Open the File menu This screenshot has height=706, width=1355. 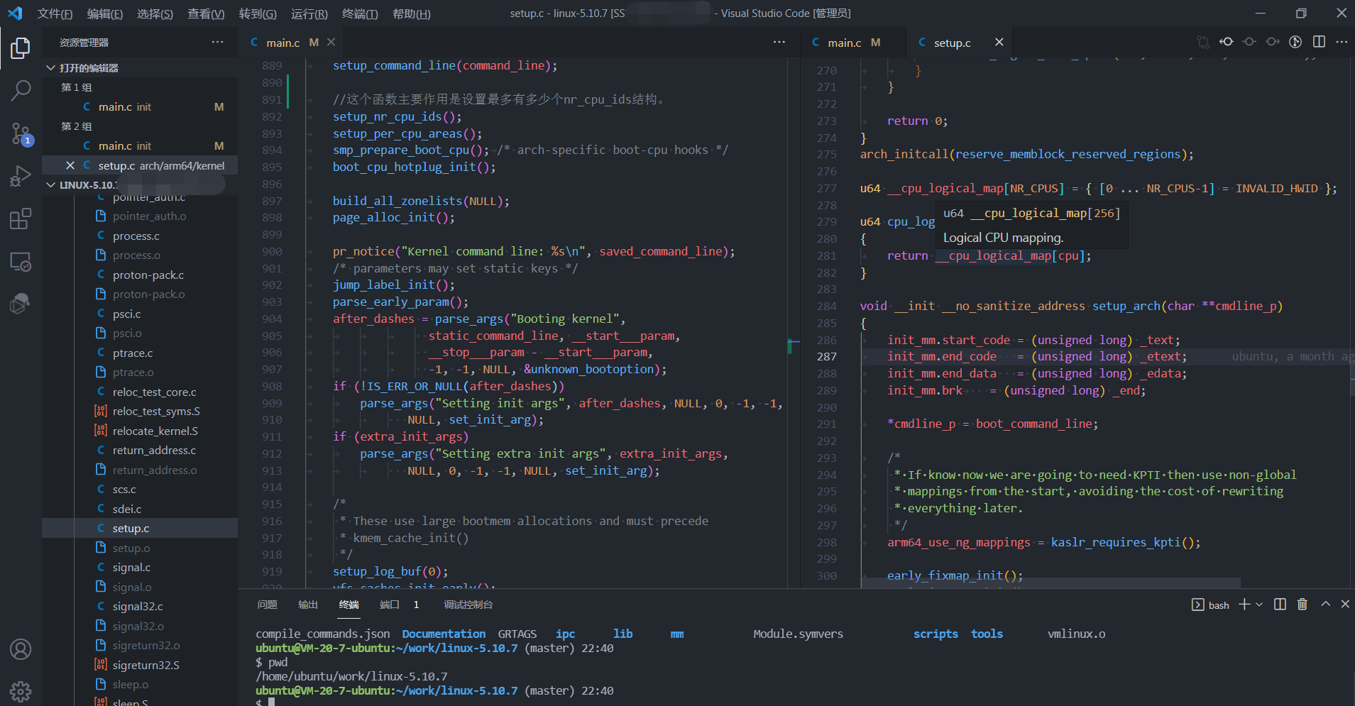coord(55,13)
